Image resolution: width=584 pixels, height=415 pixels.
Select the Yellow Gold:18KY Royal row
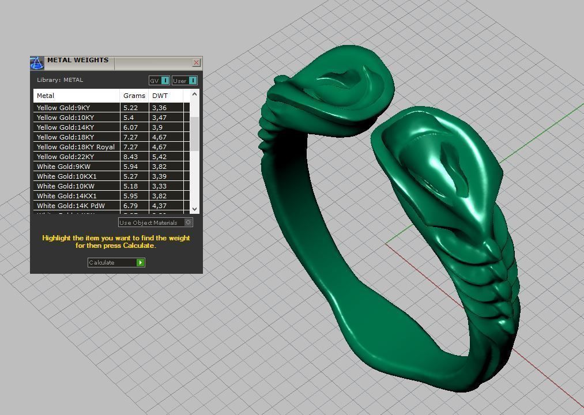pos(111,147)
